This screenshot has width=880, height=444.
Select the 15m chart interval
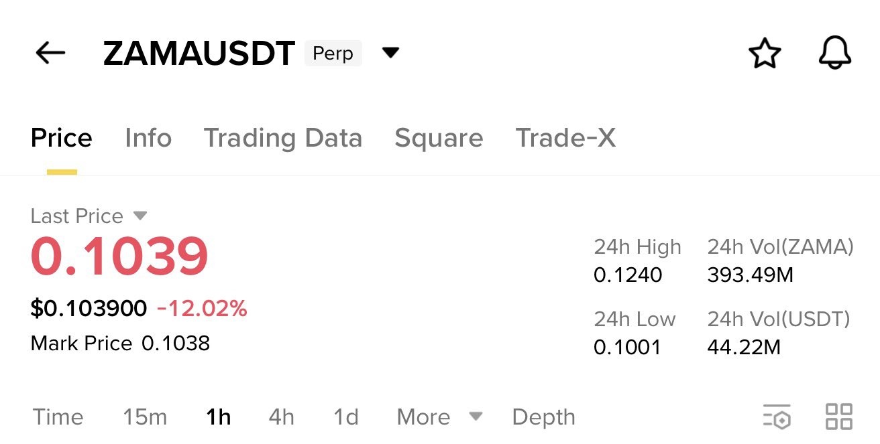tap(145, 417)
